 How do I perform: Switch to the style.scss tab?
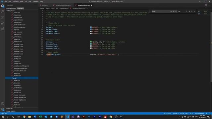pyautogui.click(x=45, y=5)
